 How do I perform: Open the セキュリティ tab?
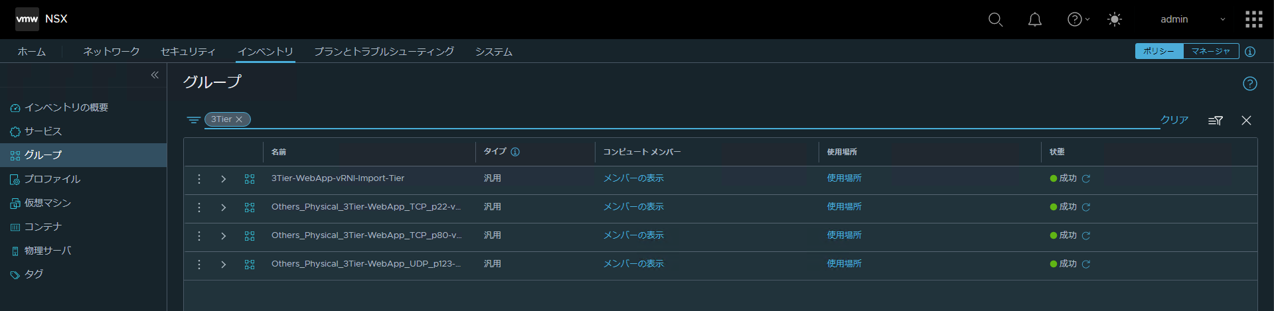(188, 51)
